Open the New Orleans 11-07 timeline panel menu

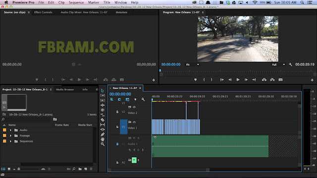[140, 88]
